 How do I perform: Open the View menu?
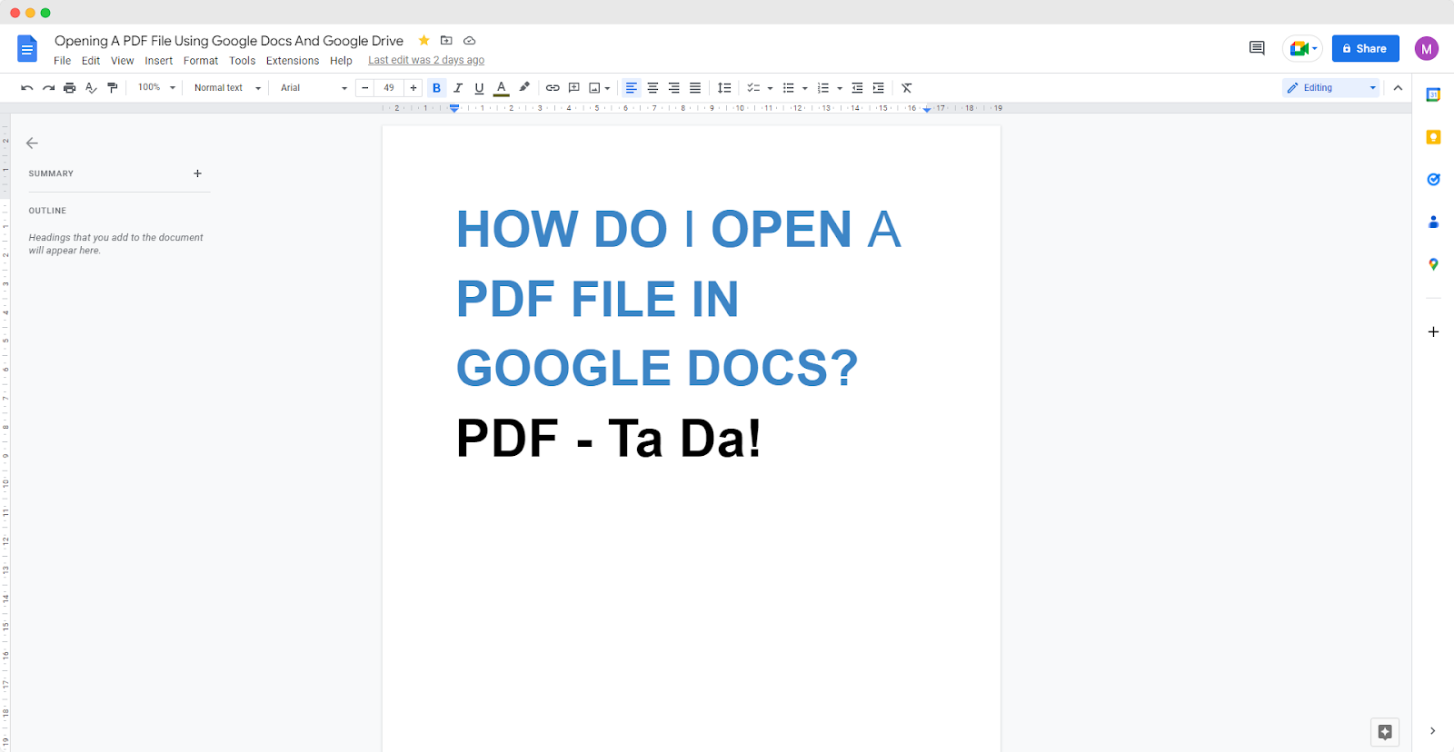(123, 61)
